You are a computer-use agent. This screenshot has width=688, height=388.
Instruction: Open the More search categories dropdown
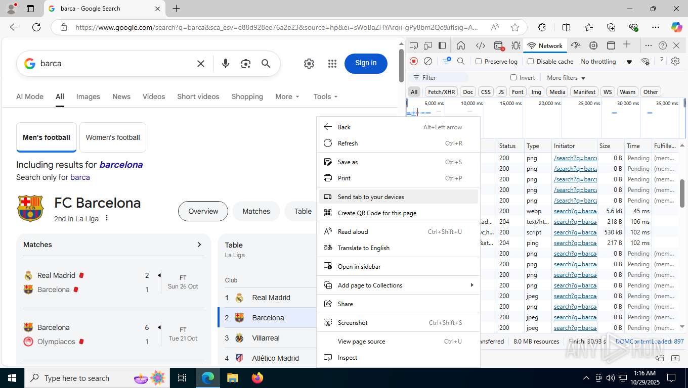pos(287,96)
